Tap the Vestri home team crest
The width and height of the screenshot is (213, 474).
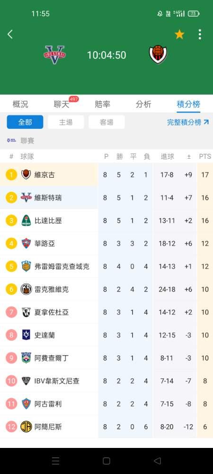(x=54, y=55)
